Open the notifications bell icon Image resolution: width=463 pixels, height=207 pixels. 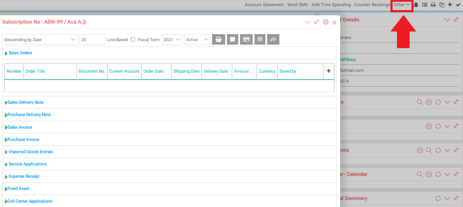tap(416, 5)
